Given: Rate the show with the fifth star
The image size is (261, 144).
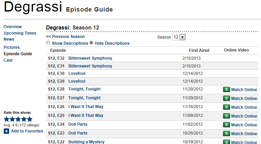Looking at the screenshot, I should (30, 119).
